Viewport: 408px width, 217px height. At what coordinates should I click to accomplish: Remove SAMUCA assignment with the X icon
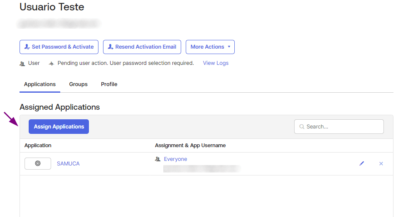pos(381,164)
